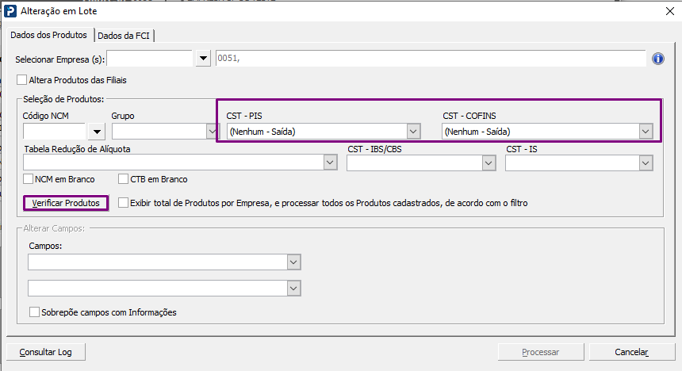Toggle CTB em Branco checkbox
The height and width of the screenshot is (371, 682).
pyautogui.click(x=124, y=179)
